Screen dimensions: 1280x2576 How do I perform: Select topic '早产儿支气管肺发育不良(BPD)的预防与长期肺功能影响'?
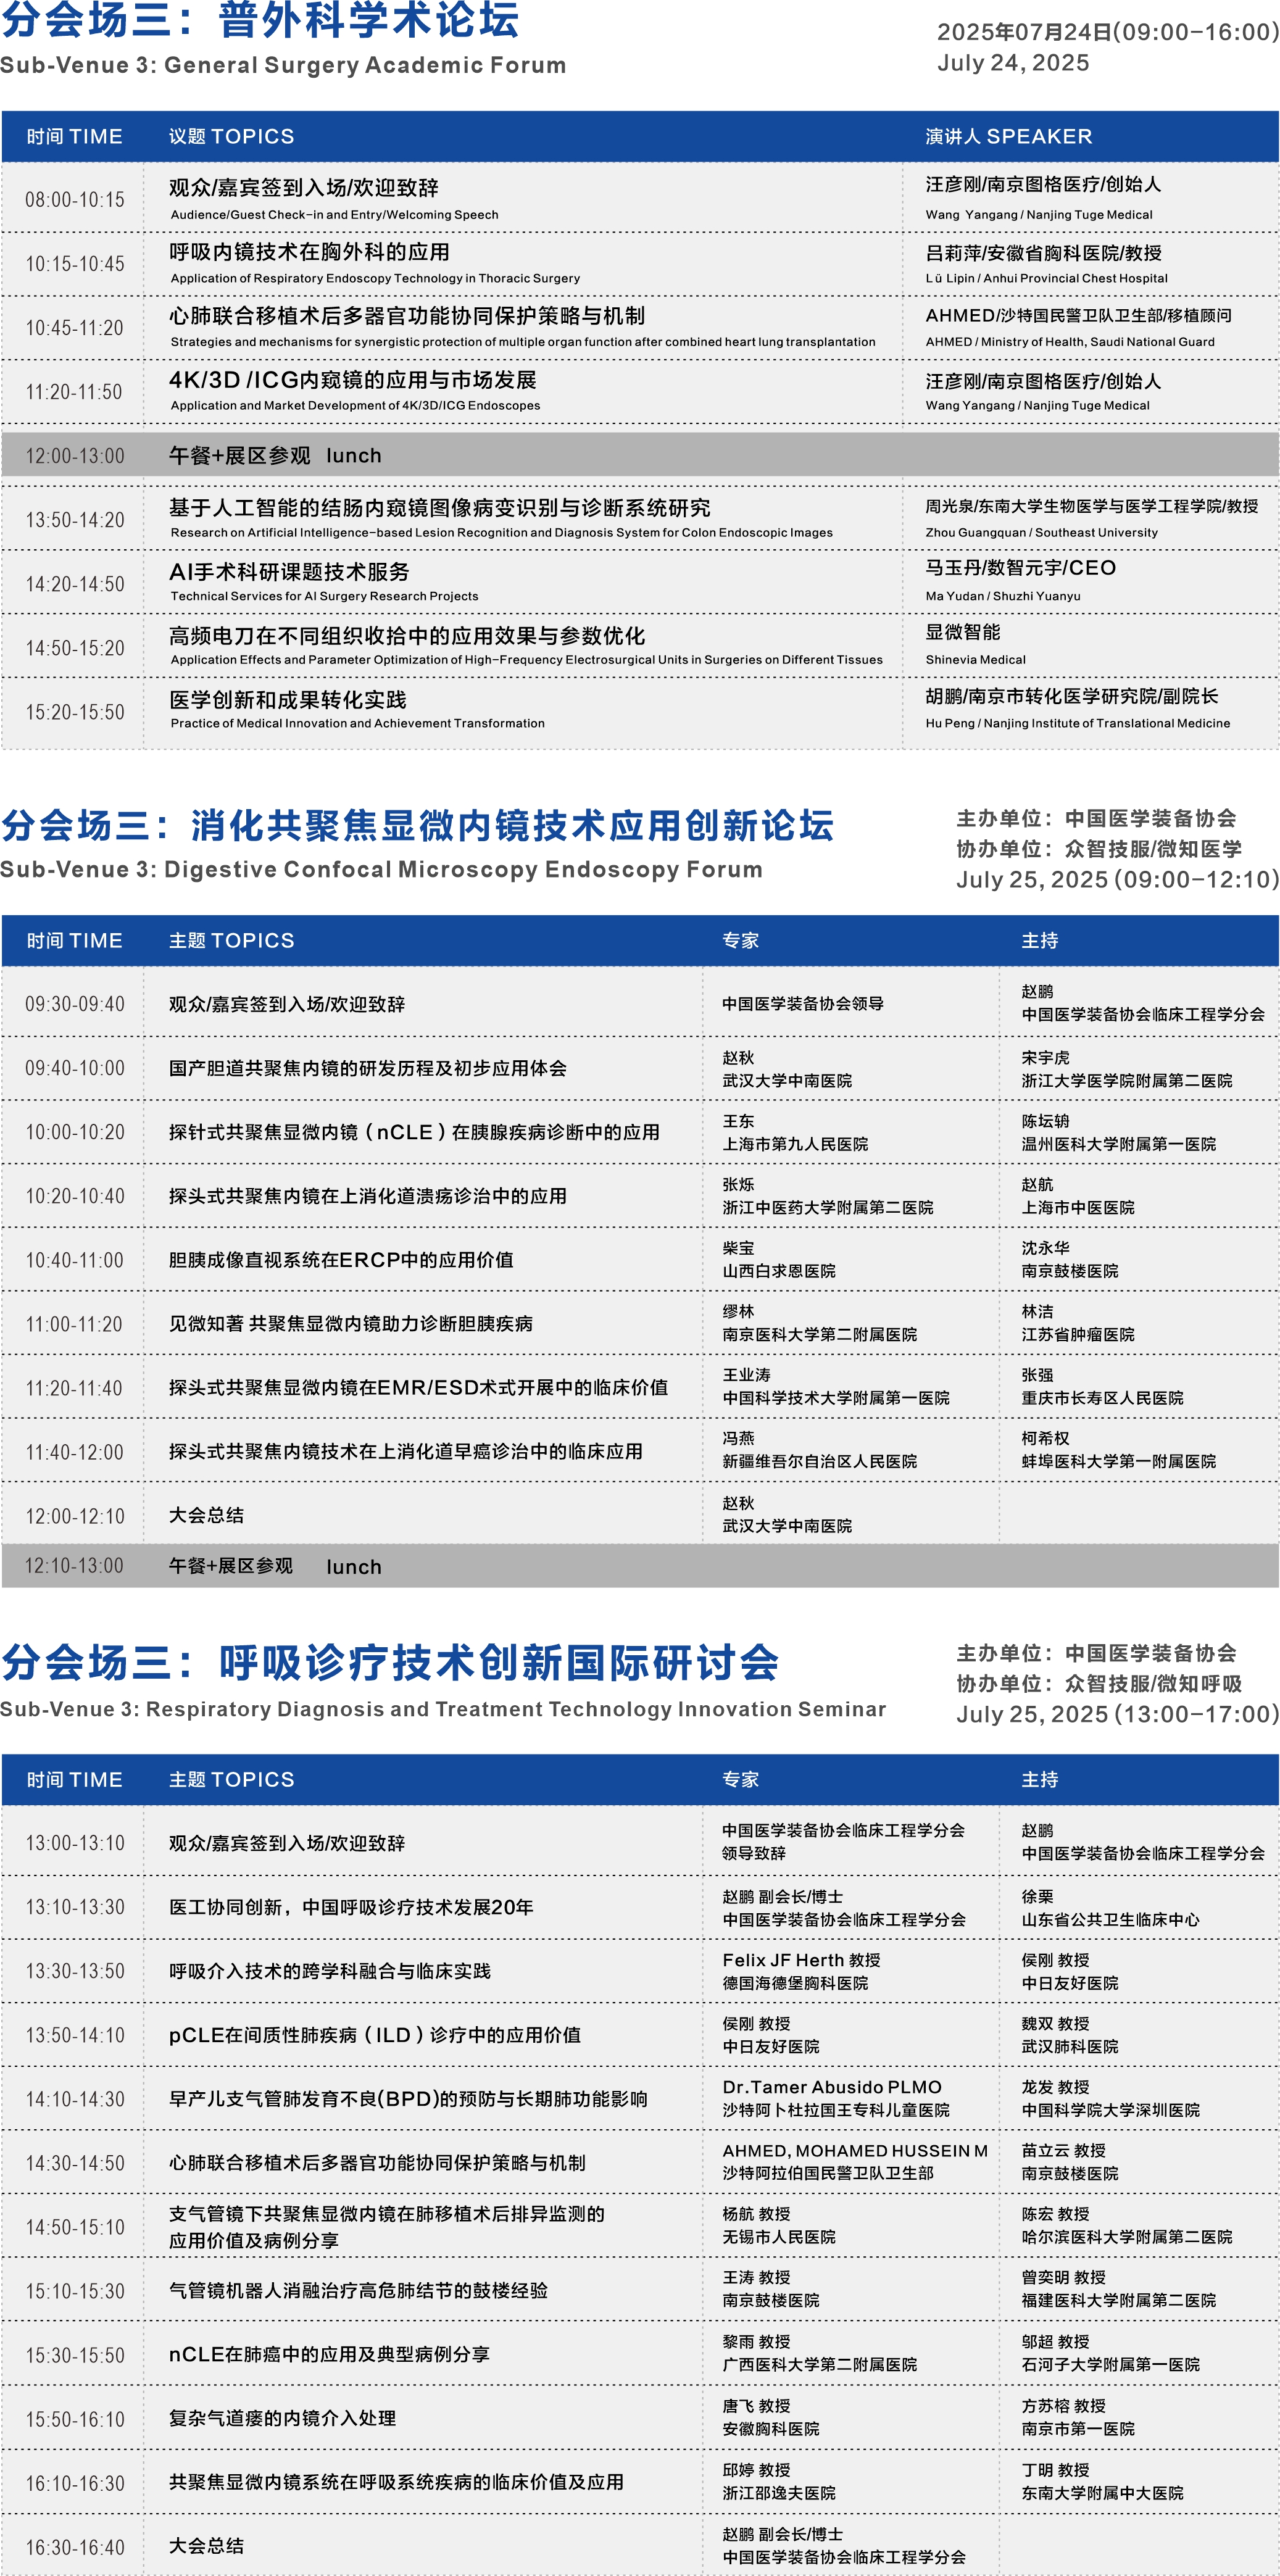pyautogui.click(x=408, y=2099)
